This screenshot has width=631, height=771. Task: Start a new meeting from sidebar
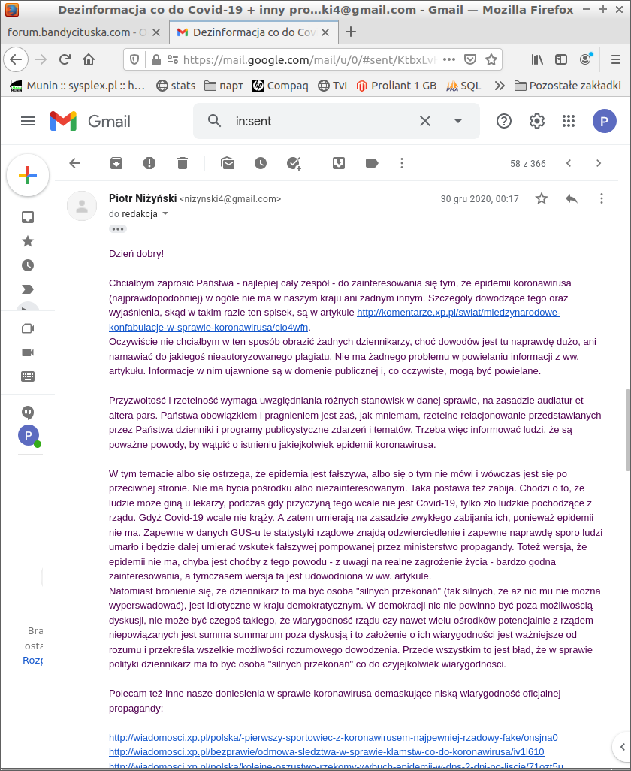[x=28, y=328]
